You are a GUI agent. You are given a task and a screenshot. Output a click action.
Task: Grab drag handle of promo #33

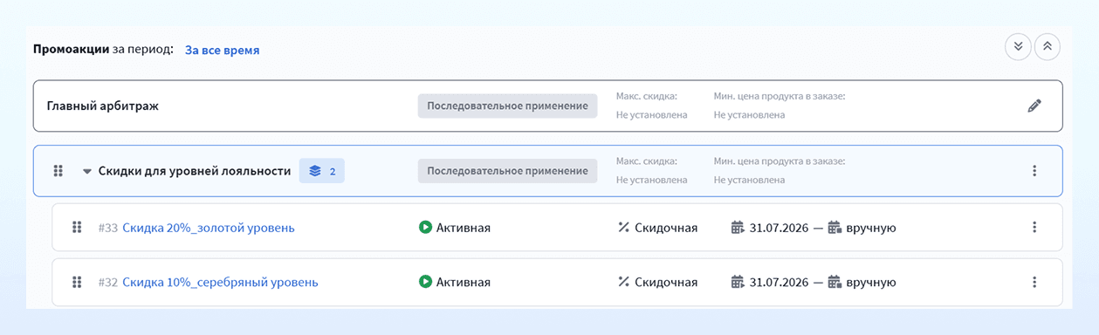(77, 228)
